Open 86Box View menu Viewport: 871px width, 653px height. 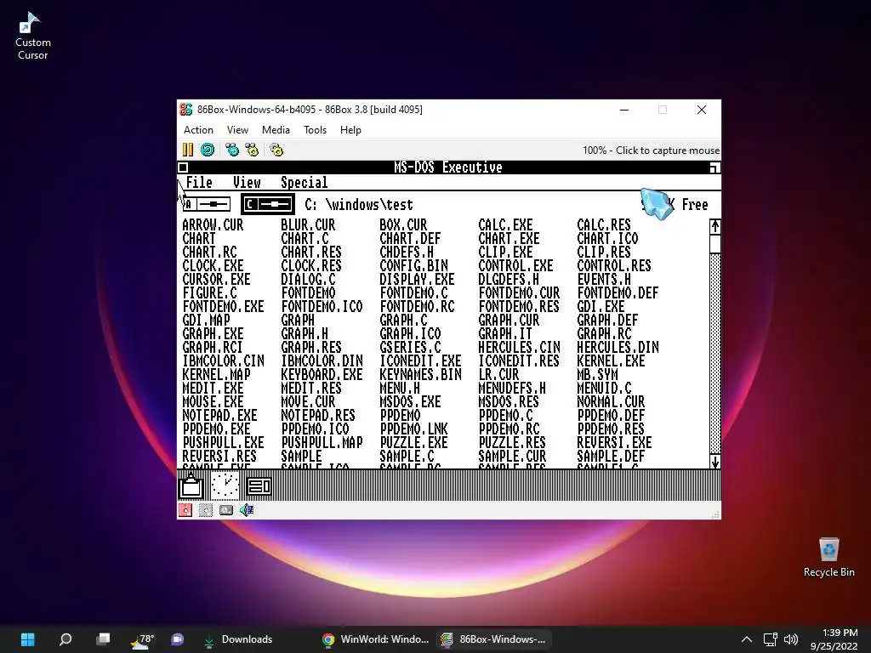[x=237, y=130]
